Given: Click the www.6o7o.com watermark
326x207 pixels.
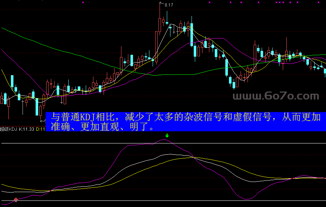Looking at the screenshot, I should (x=275, y=96).
